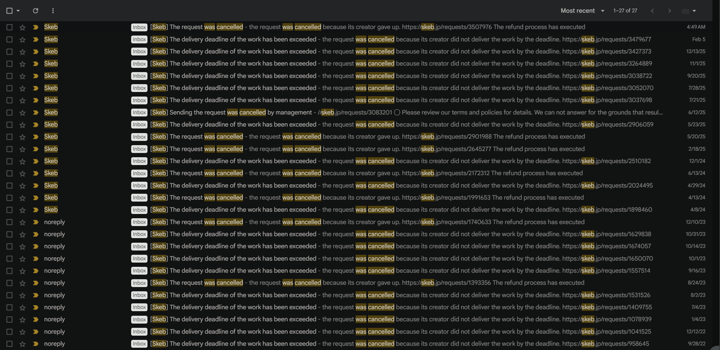The height and width of the screenshot is (350, 720).
Task: Toggle importance marker on the 7/28/25 email
Action: (x=36, y=88)
